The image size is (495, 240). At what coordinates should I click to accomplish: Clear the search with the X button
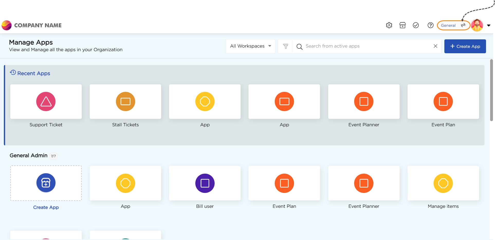pyautogui.click(x=435, y=46)
